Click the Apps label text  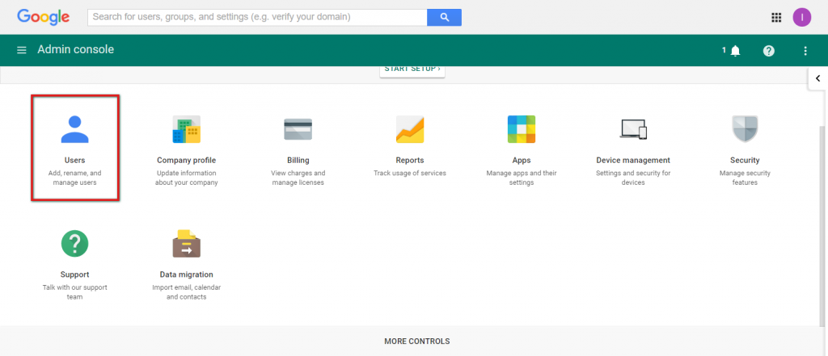click(522, 161)
